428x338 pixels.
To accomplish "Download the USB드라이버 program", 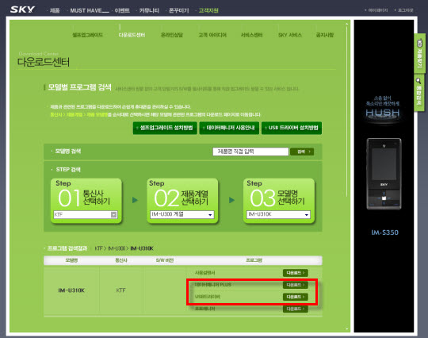I will 296,297.
